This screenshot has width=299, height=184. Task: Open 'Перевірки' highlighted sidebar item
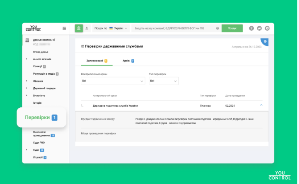tap(41, 118)
